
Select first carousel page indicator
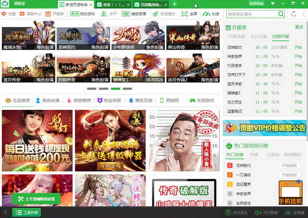pyautogui.click(x=92, y=89)
